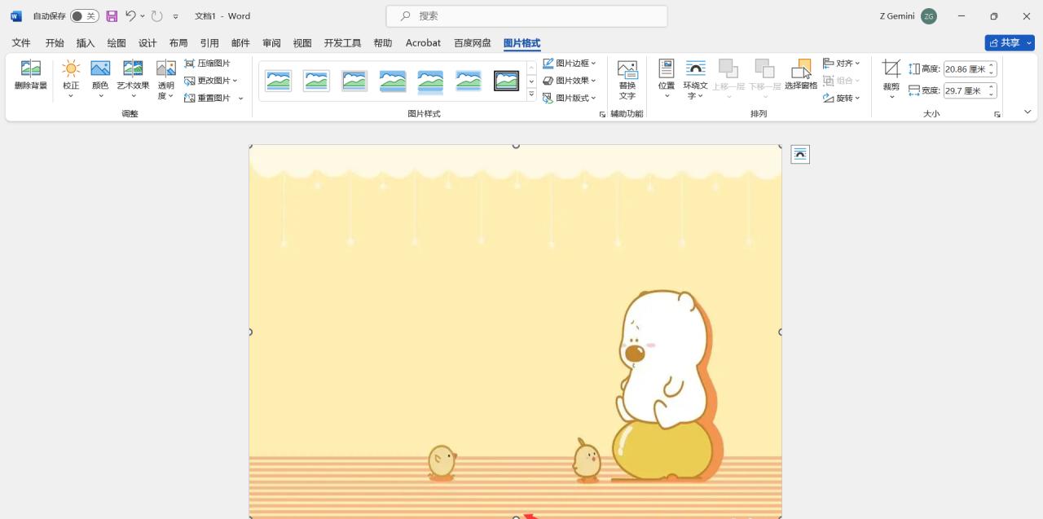
Task: Click 重置图片 (Reset Picture)
Action: point(208,98)
